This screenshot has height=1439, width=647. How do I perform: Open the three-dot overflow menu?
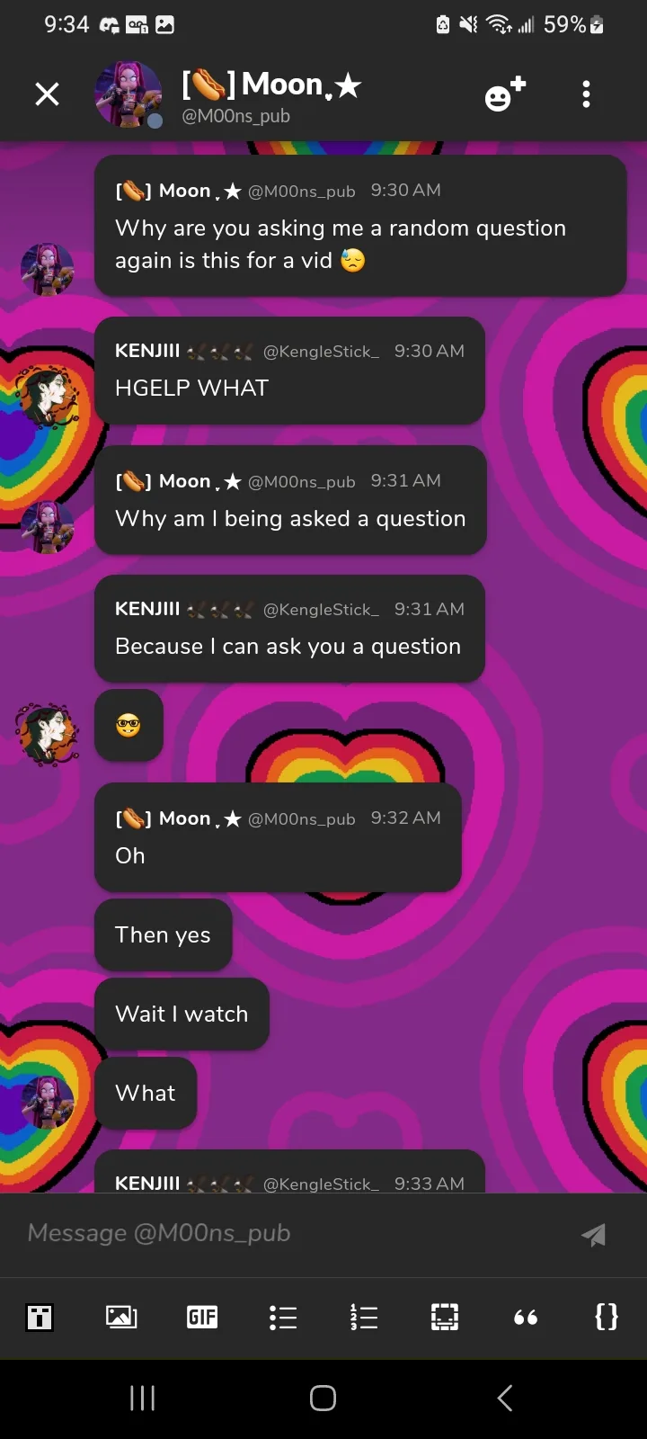(586, 94)
